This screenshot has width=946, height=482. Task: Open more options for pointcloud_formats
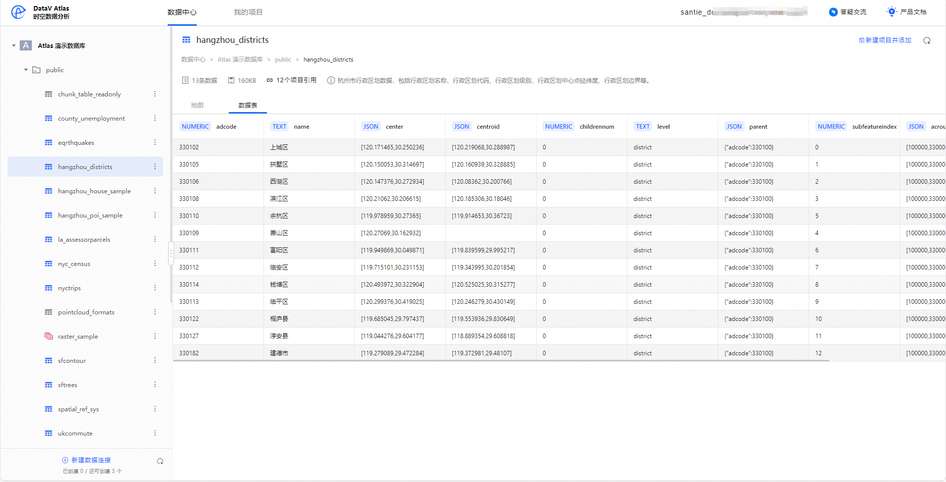point(155,312)
